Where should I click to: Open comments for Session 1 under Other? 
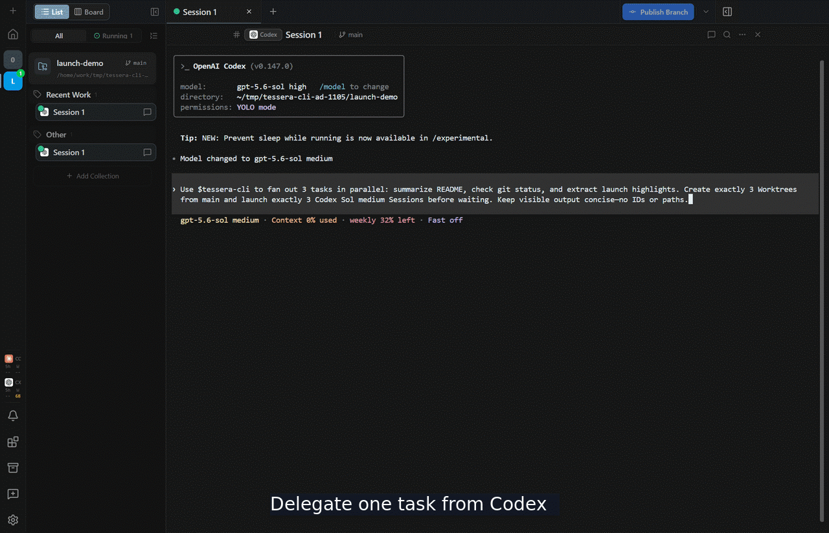[x=147, y=152]
